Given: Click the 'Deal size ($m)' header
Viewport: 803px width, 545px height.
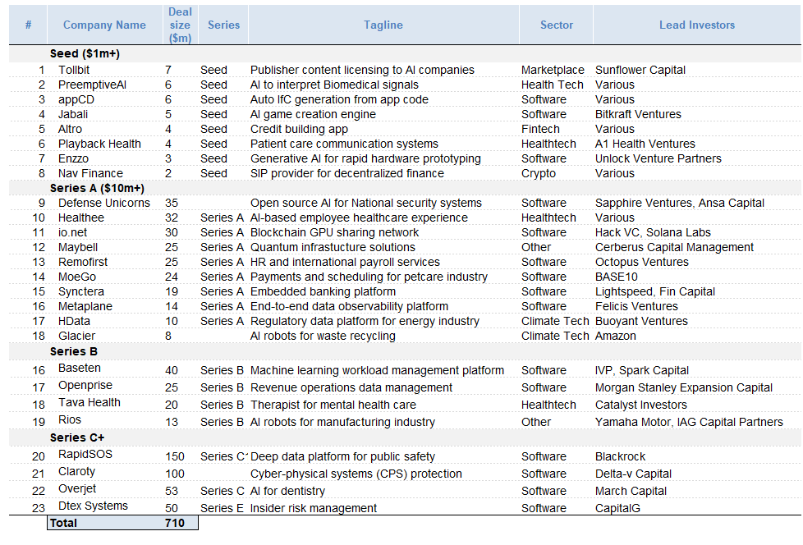Looking at the screenshot, I should point(180,25).
